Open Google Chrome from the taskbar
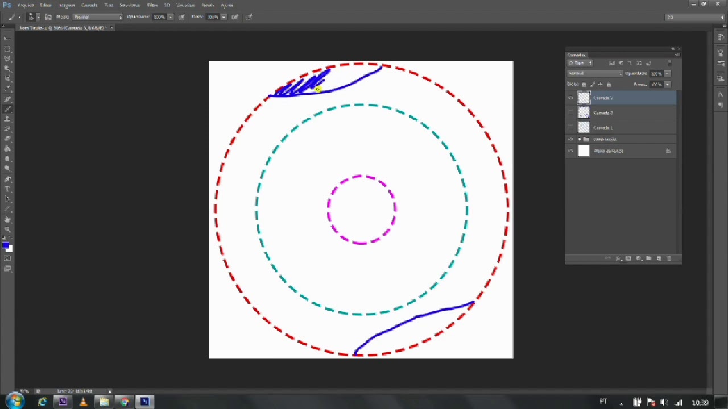 pos(124,402)
